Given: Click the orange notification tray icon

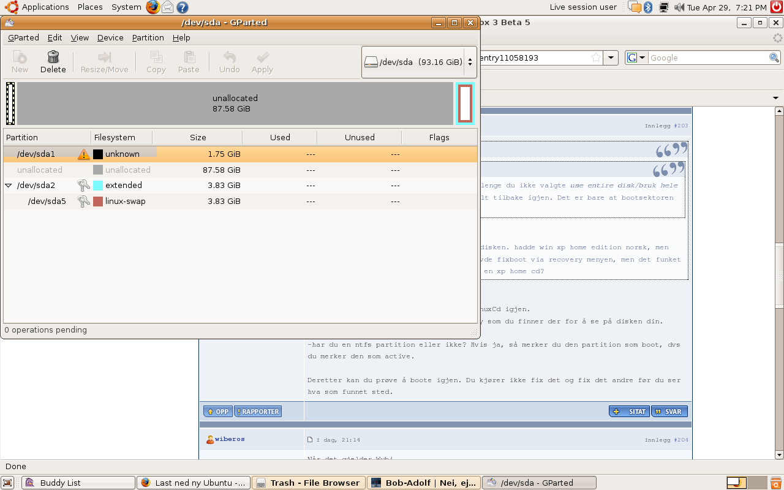Looking at the screenshot, I should click(635, 7).
